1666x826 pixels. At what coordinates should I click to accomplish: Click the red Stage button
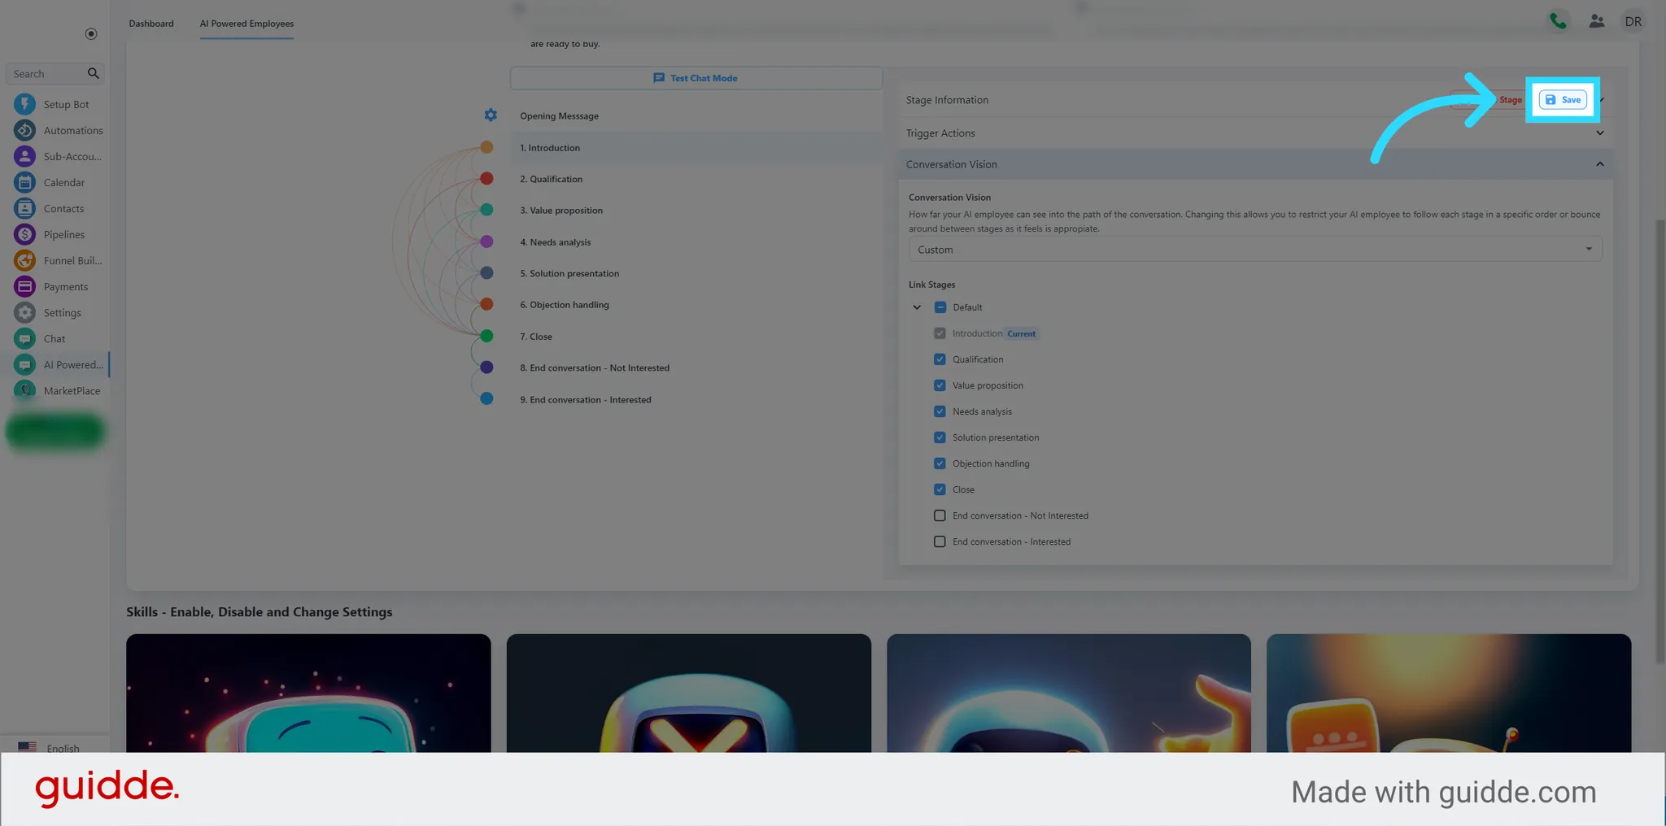pyautogui.click(x=1490, y=100)
